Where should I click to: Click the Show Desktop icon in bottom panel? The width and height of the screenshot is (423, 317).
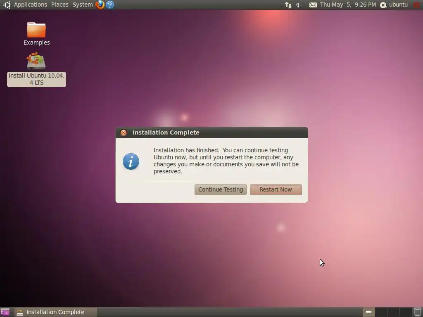pos(5,312)
